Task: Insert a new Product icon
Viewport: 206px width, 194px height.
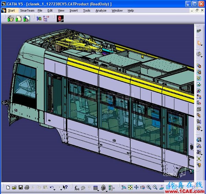Action: pyautogui.click(x=199, y=72)
